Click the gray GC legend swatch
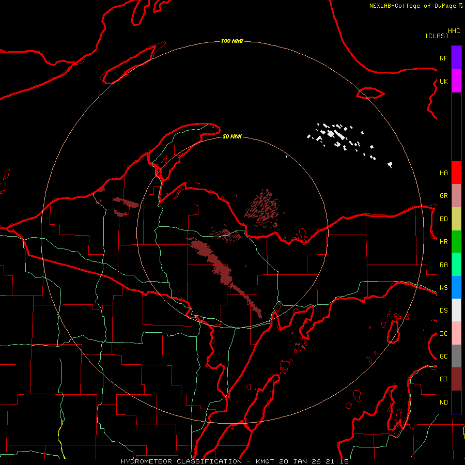The width and height of the screenshot is (465, 465). (456, 356)
